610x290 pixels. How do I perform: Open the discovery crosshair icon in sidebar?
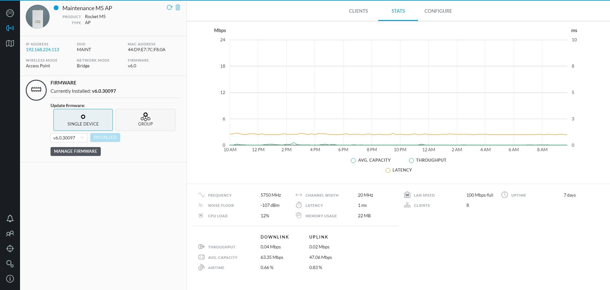pos(10,249)
